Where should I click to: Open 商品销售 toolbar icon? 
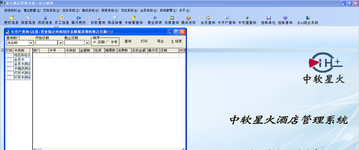pyautogui.click(x=115, y=20)
